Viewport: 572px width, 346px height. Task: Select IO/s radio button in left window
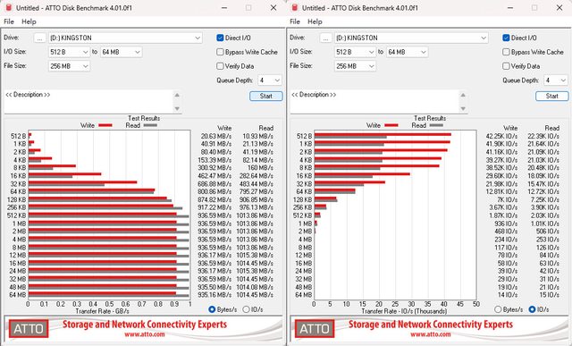pos(247,309)
